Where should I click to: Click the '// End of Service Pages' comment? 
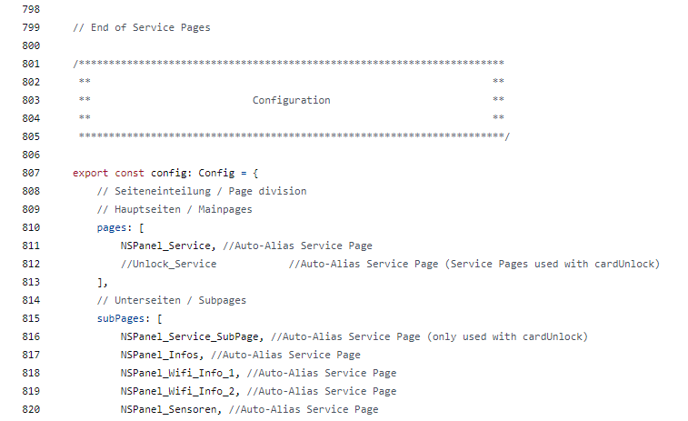[141, 27]
